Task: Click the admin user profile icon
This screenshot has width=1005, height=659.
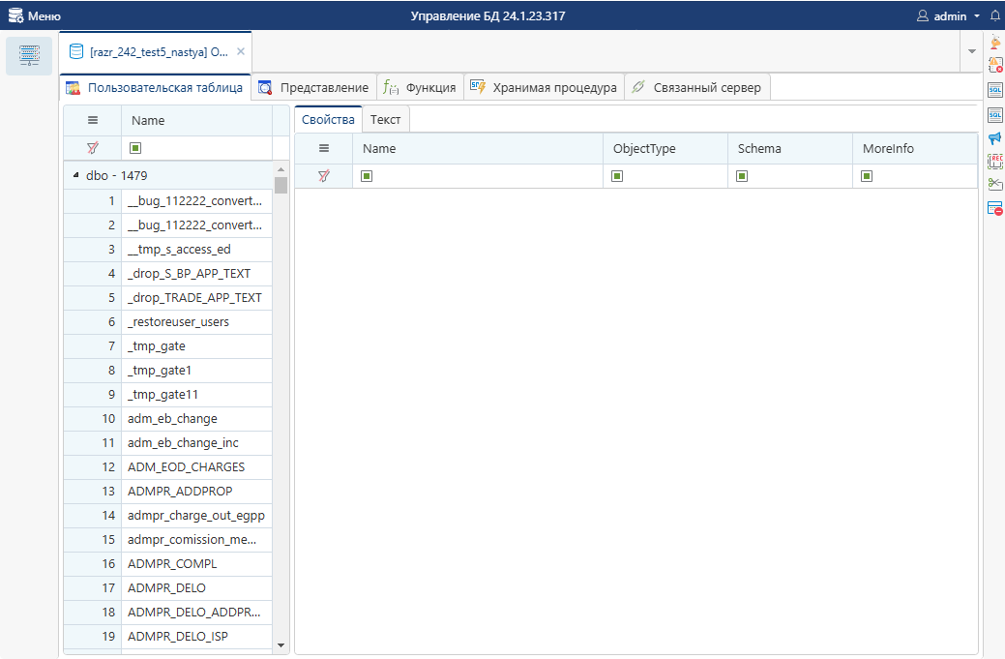Action: [x=923, y=15]
